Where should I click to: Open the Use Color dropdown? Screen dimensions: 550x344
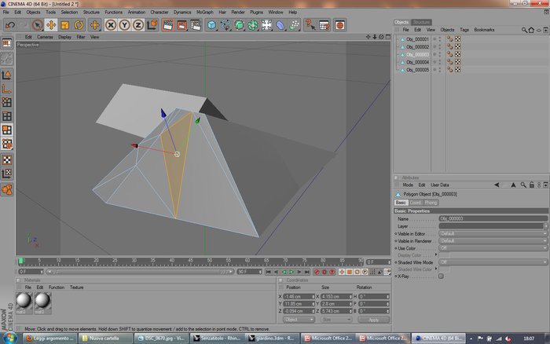(x=493, y=248)
